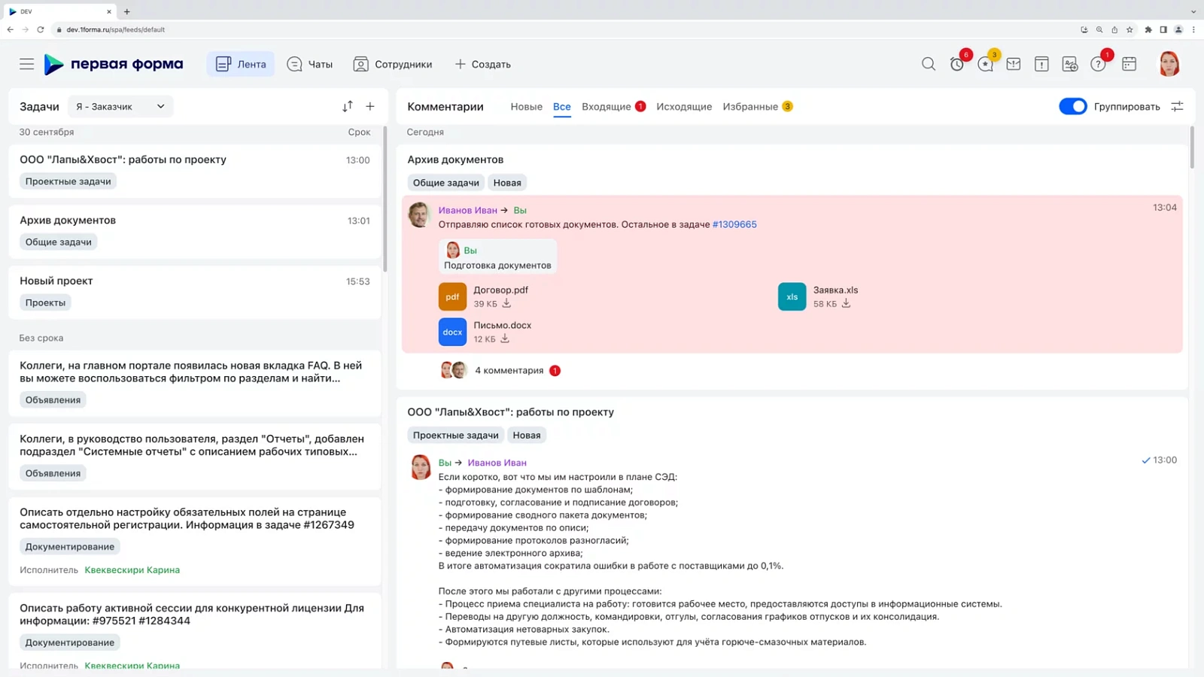Open the Архив документов comment group title
This screenshot has width=1204, height=677.
[455, 159]
